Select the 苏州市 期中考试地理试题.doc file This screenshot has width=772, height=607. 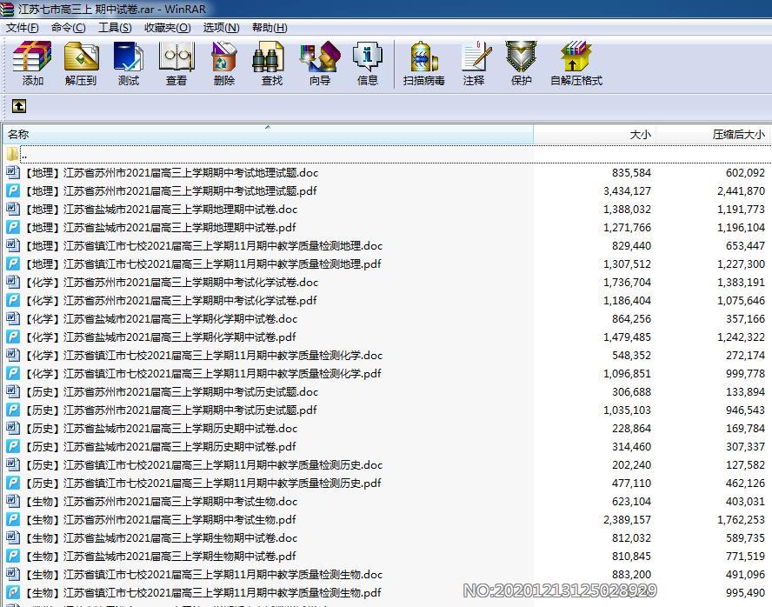coord(171,172)
